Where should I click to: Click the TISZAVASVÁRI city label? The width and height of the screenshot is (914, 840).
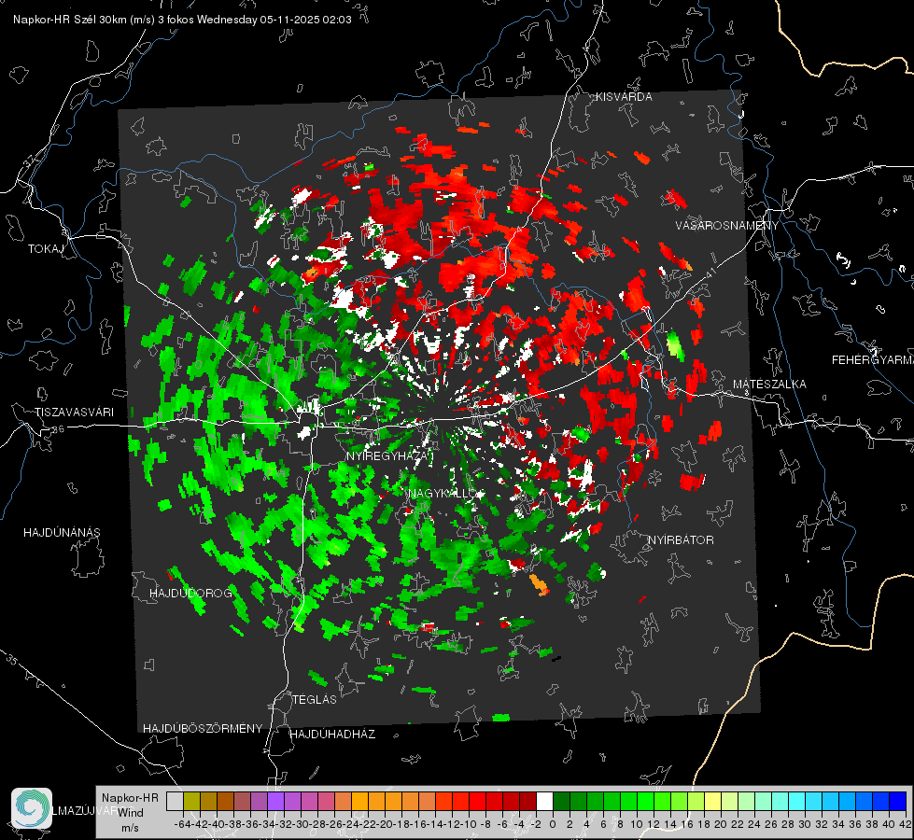click(x=75, y=413)
